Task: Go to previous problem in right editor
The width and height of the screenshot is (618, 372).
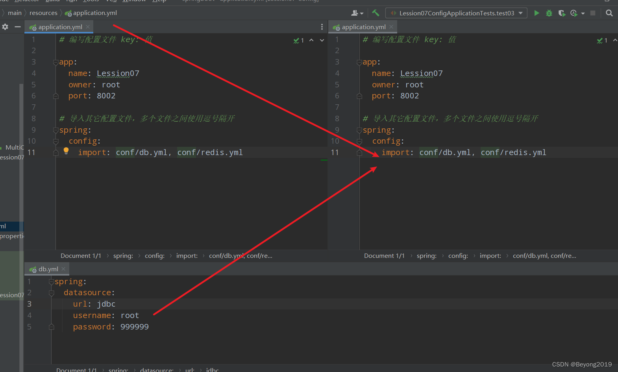Action: coord(615,40)
